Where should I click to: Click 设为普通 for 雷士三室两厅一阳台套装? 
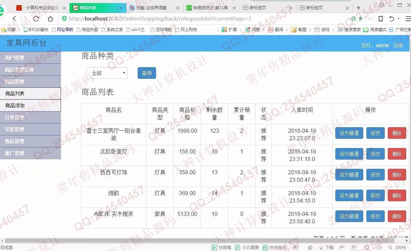coord(349,133)
